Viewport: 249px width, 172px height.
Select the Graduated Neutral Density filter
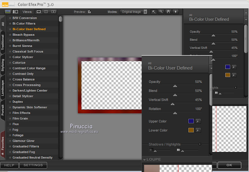tap(33, 158)
